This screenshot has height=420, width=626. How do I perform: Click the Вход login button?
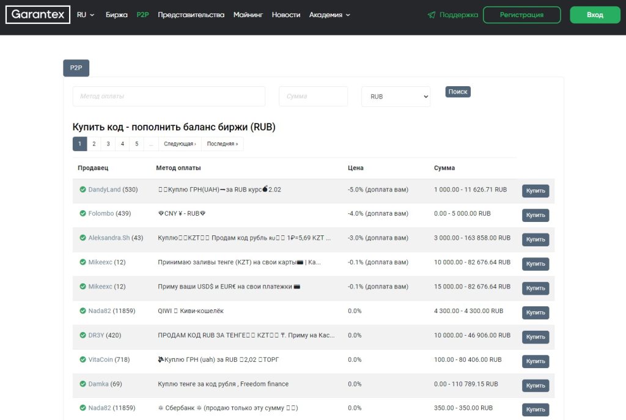click(x=595, y=15)
